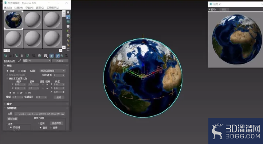Click the Video Color Check icon
Viewport: 263px width, 144px height.
[x=68, y=31]
